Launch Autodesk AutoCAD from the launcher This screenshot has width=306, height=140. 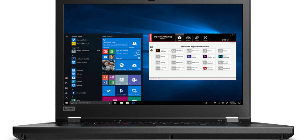click(209, 62)
